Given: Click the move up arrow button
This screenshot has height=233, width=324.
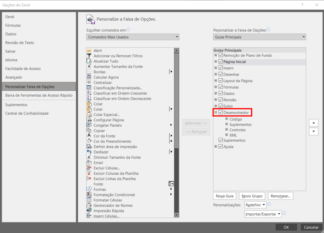Looking at the screenshot, I should pyautogui.click(x=313, y=123).
